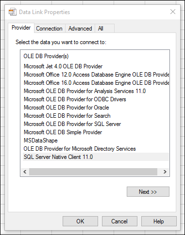Select Microsoft Office 12.0 Access Database Engine provider
185x235 pixels.
pos(96,75)
